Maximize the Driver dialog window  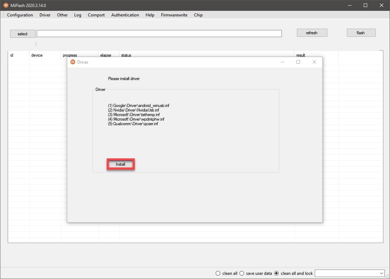(298, 62)
